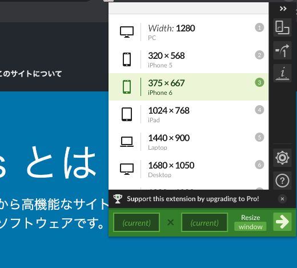Open the このサイトについて menu link
The height and width of the screenshot is (268, 297).
click(x=30, y=74)
